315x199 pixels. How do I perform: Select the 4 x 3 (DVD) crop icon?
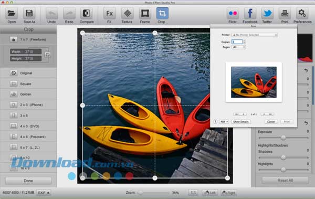[x=14, y=126]
